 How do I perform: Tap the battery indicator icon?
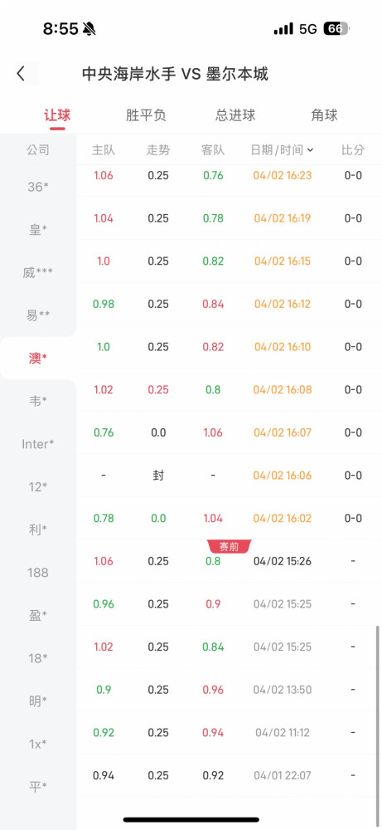[x=336, y=28]
